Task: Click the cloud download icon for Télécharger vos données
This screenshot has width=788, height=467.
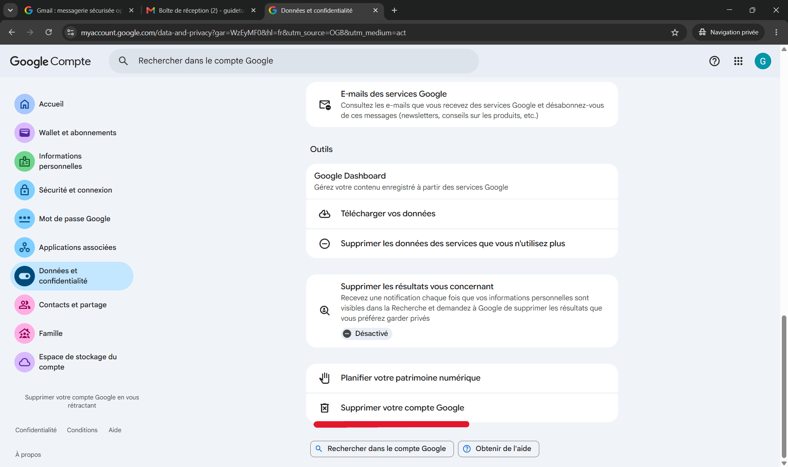Action: 325,214
